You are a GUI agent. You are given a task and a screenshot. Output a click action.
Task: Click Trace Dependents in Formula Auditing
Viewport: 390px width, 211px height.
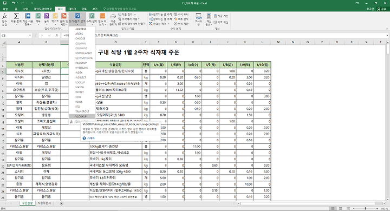(x=161, y=19)
